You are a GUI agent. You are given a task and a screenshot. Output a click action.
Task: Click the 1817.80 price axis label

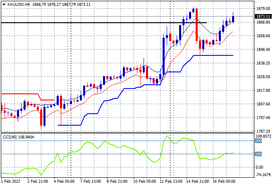click(x=263, y=90)
